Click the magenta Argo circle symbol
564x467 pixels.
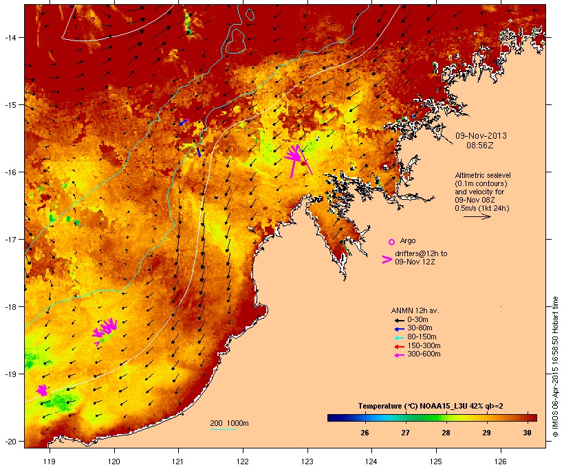coord(392,242)
